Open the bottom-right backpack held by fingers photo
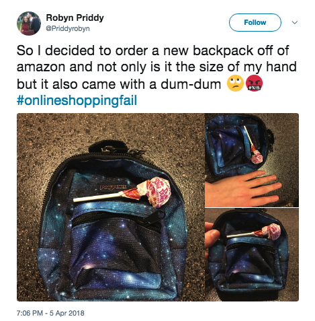This screenshot has width=315, height=321. [252, 254]
